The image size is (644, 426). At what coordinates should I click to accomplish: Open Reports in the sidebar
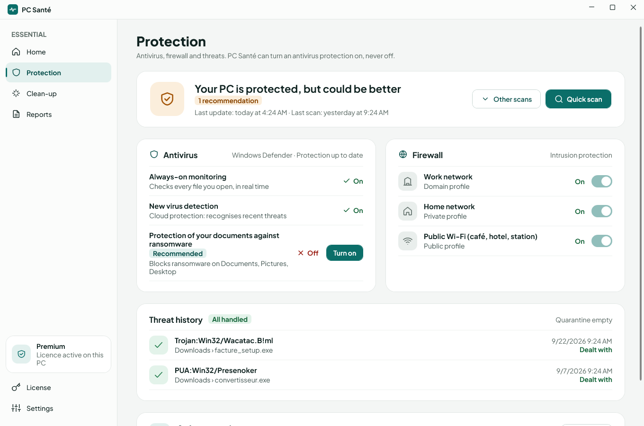(x=59, y=114)
